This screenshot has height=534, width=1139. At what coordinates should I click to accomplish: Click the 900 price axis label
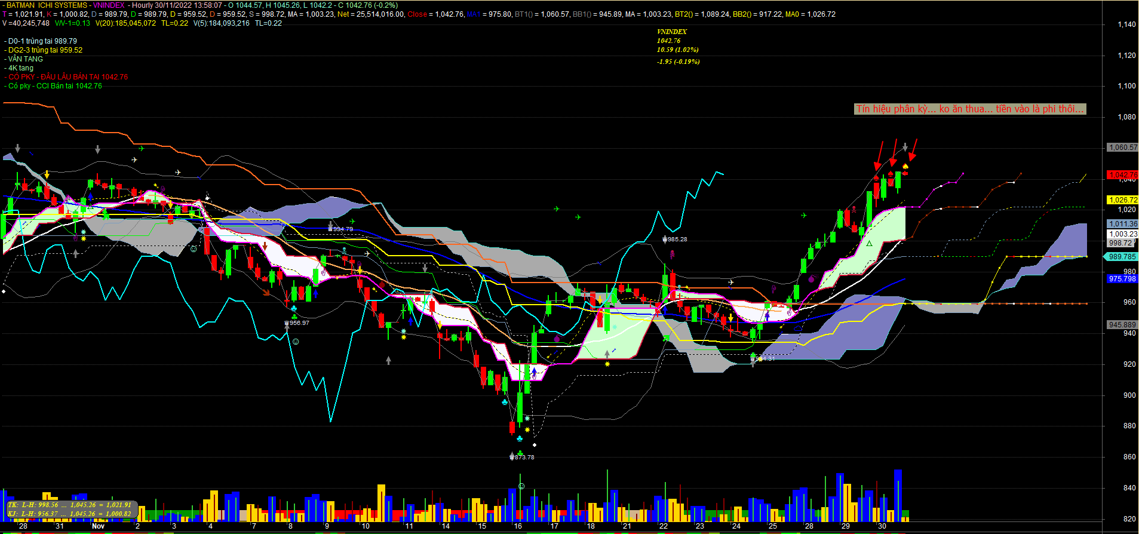1129,395
